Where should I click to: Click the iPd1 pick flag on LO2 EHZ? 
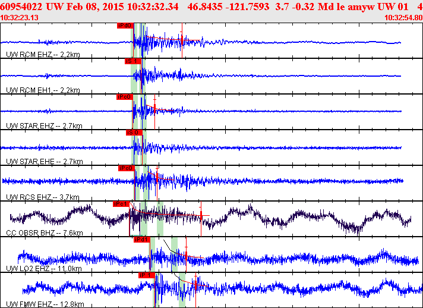(x=141, y=240)
